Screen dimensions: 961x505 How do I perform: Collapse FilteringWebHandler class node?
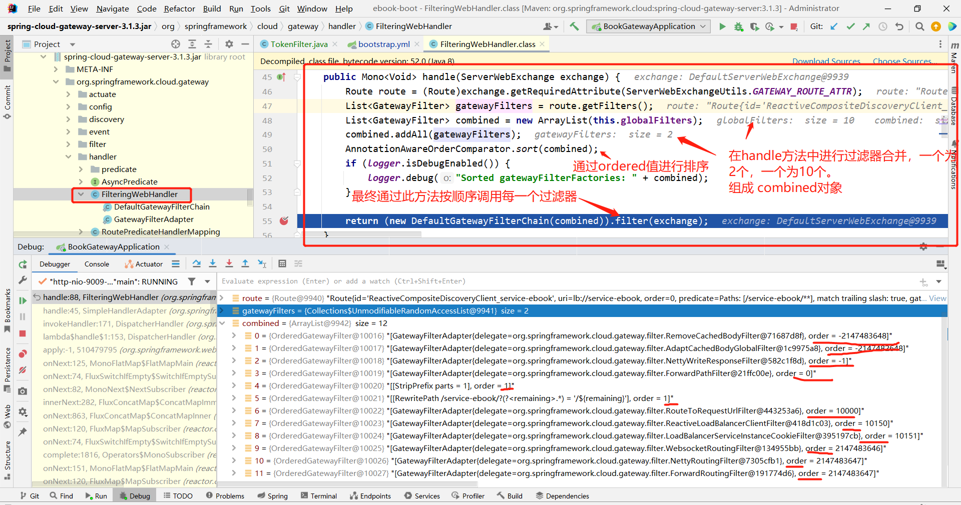(81, 194)
